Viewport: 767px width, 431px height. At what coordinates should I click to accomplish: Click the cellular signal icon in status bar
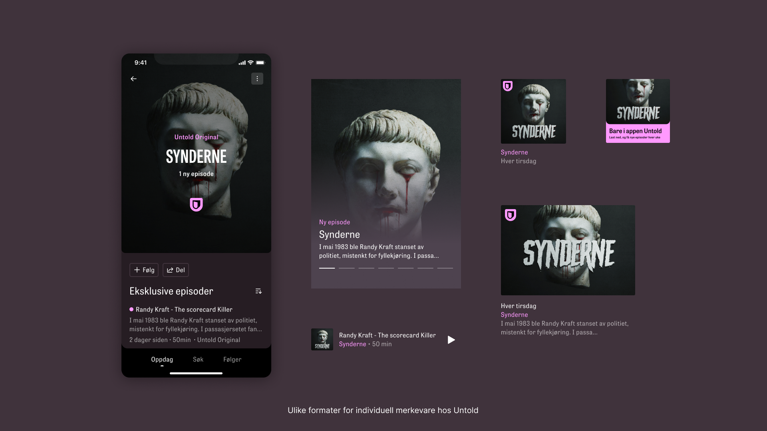[x=242, y=63]
